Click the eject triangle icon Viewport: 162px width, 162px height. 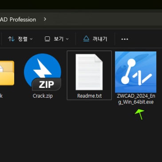click(x=86, y=39)
